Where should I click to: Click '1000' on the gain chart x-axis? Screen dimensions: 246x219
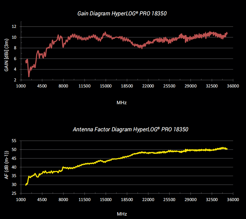[21, 86]
